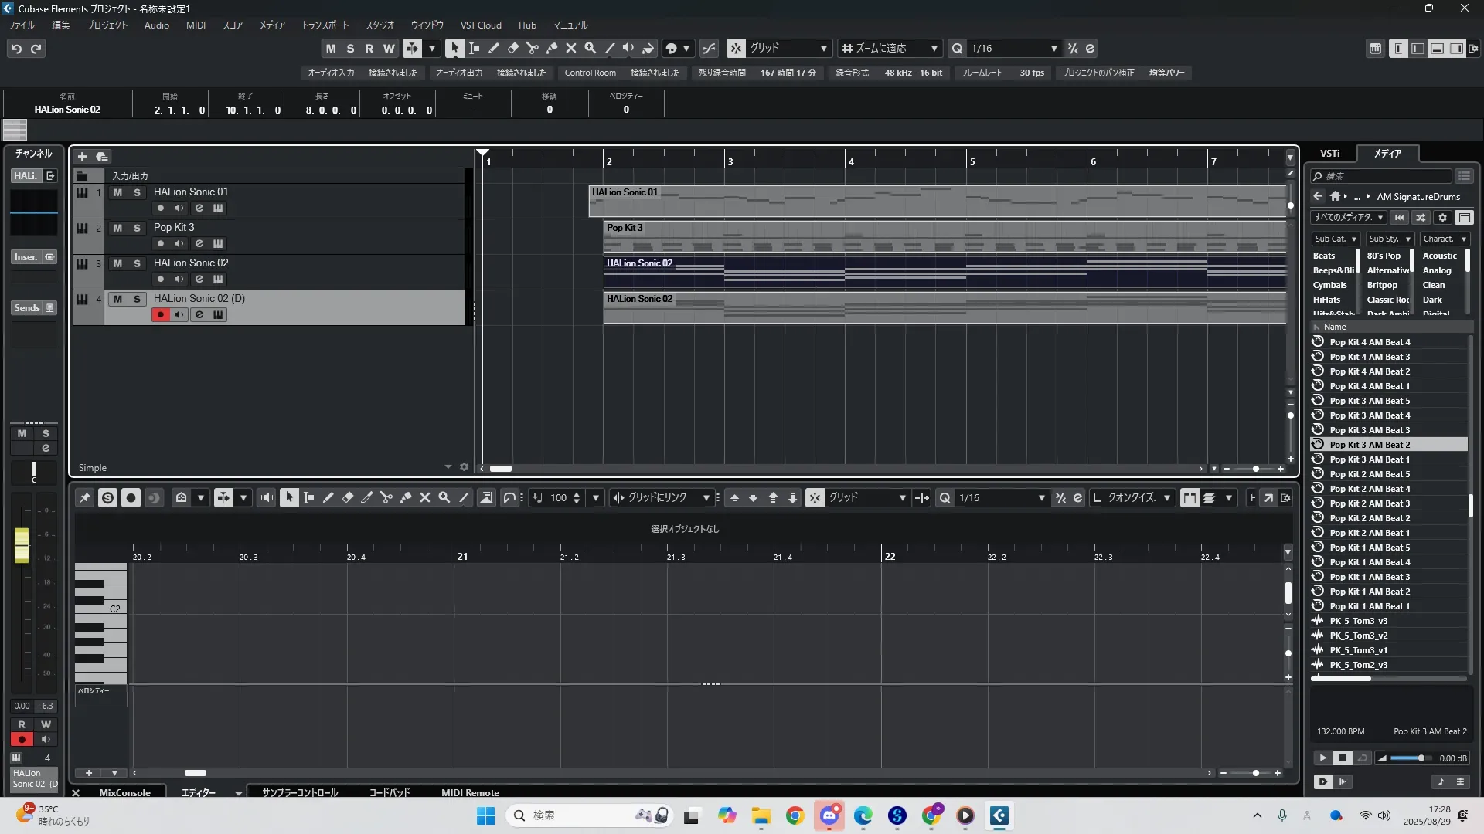This screenshot has width=1484, height=834.
Task: Select the Zoom magnifier tool in key editor
Action: click(x=444, y=498)
